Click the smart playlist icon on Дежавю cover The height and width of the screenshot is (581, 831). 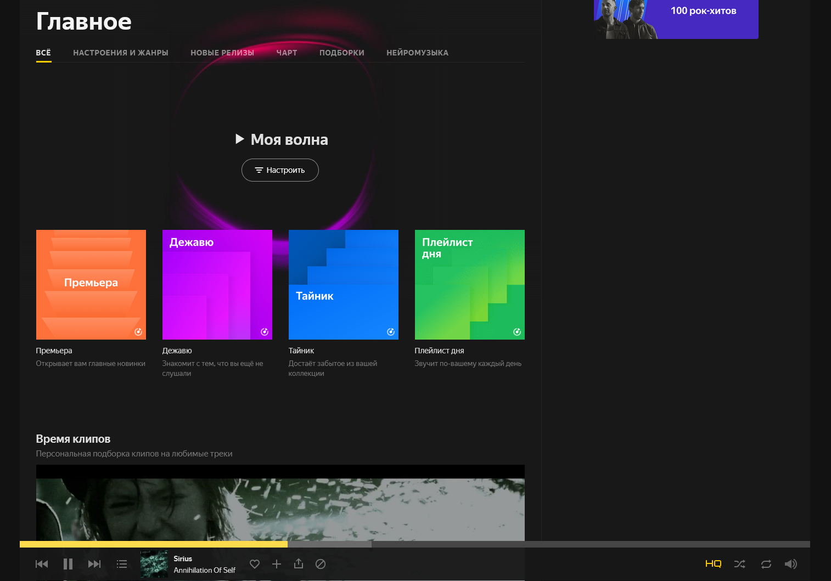tap(265, 332)
